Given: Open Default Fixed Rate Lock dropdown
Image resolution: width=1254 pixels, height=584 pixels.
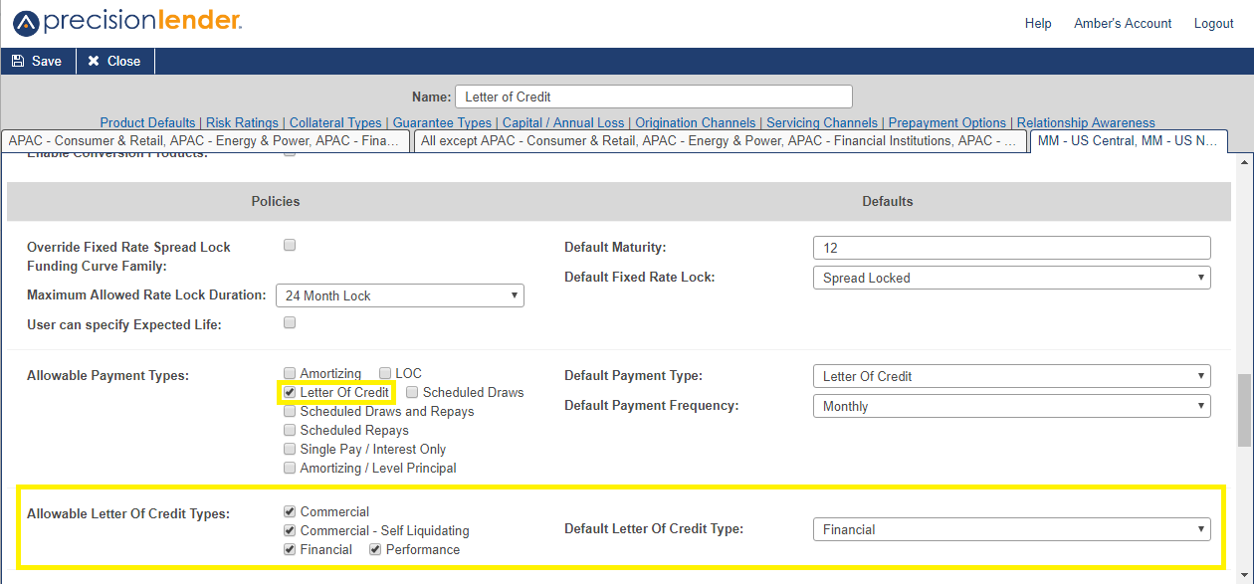Looking at the screenshot, I should (1011, 278).
